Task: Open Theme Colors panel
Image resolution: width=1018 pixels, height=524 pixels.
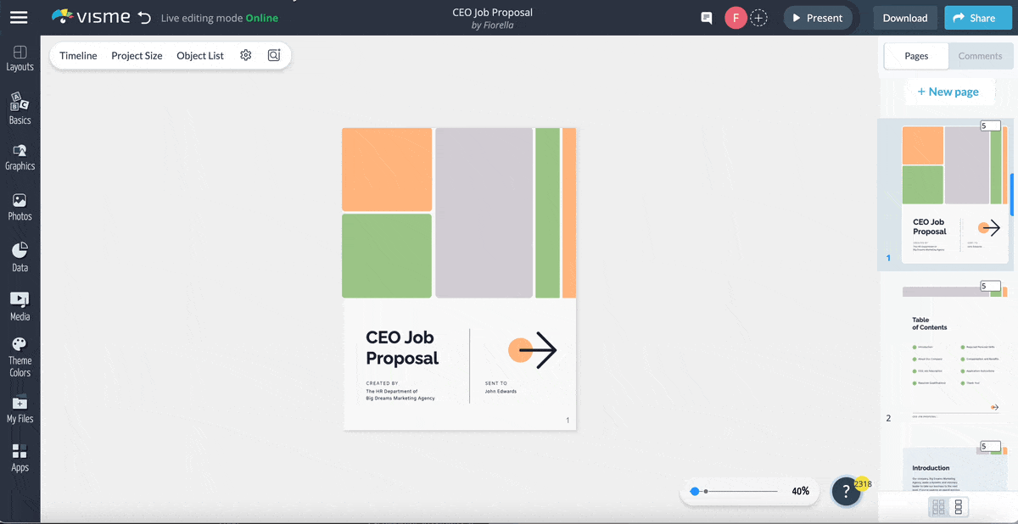Action: pos(19,356)
